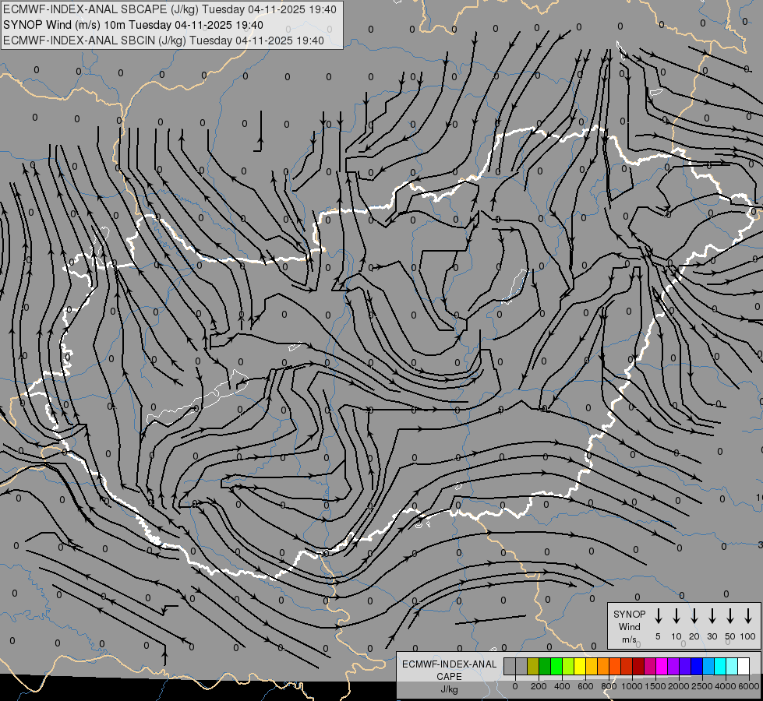Click the 5 speed label in wind legend
This screenshot has height=701, width=763.
tap(658, 636)
